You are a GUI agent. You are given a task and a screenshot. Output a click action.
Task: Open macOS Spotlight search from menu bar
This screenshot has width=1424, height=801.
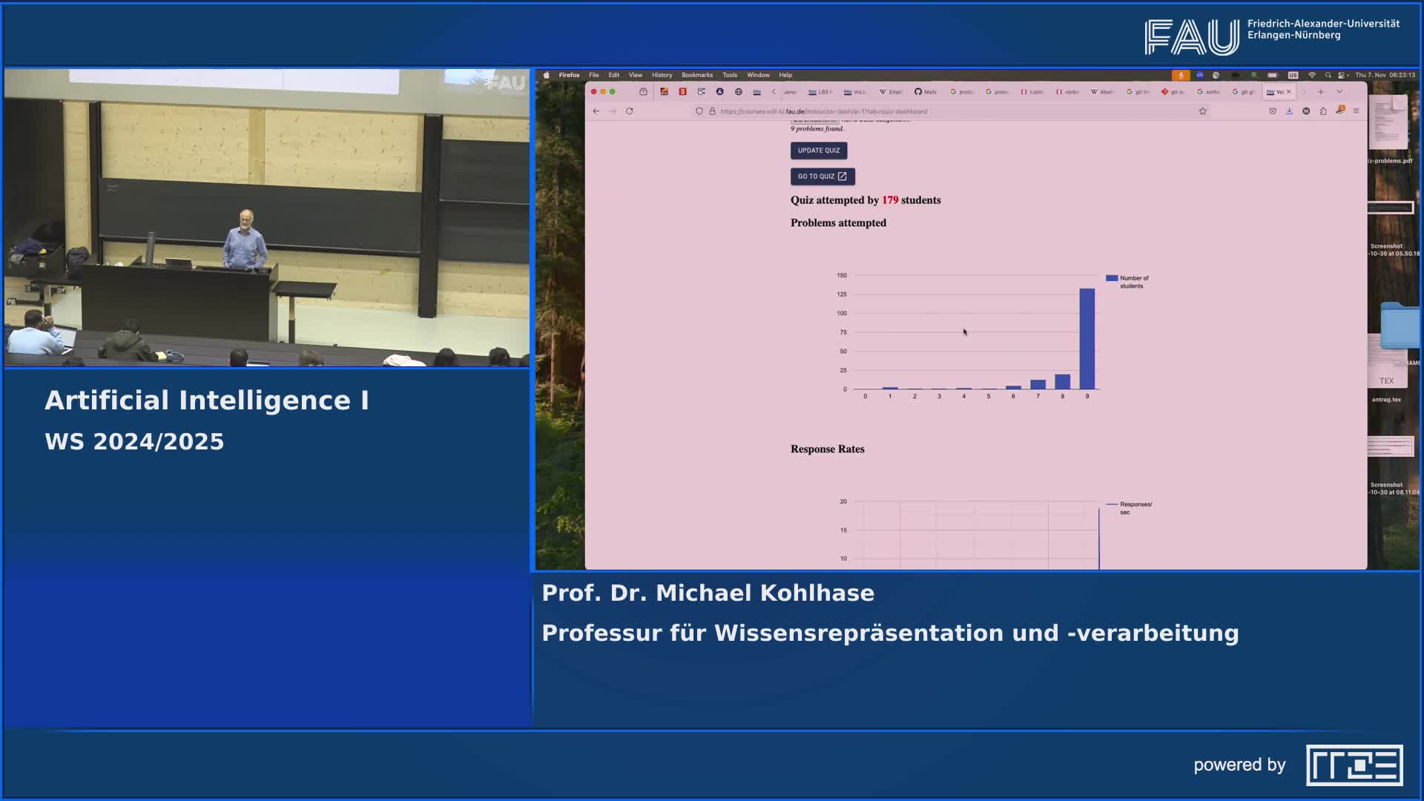click(1328, 75)
